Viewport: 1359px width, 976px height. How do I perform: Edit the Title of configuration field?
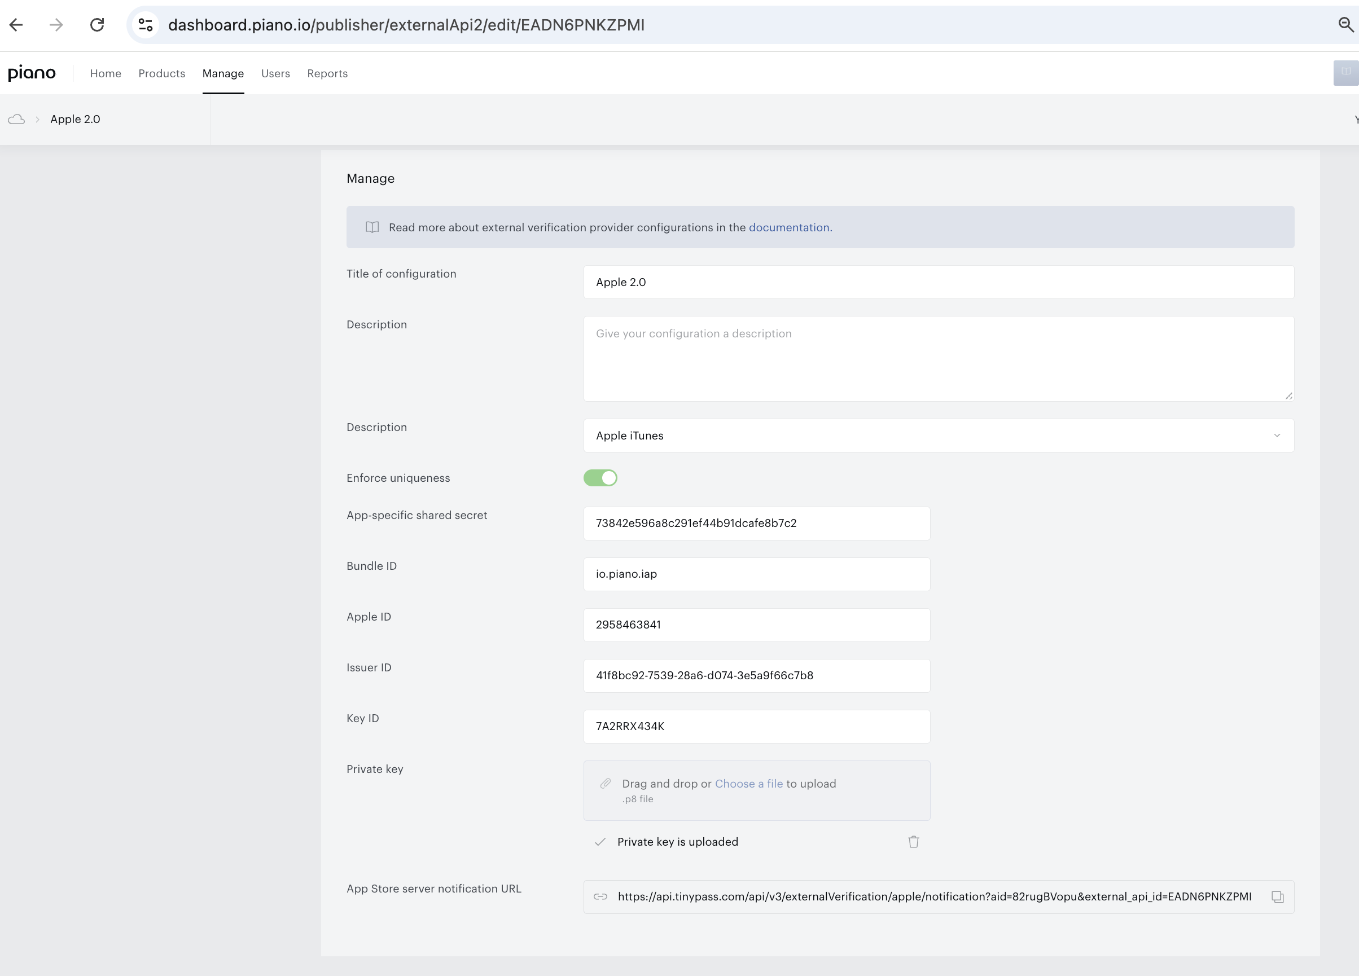pos(939,282)
